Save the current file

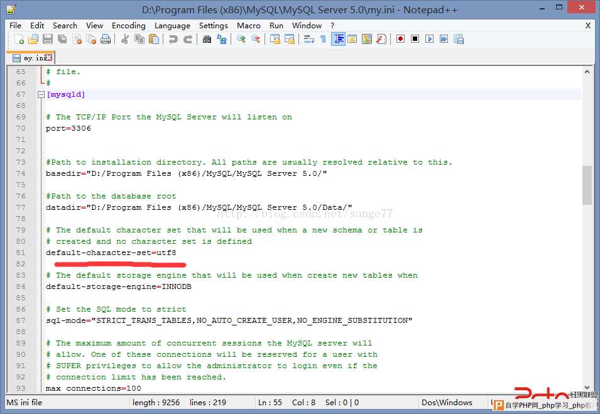48,39
